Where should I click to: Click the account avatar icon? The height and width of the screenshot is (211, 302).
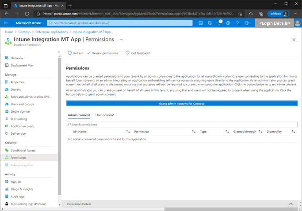coord(298,23)
